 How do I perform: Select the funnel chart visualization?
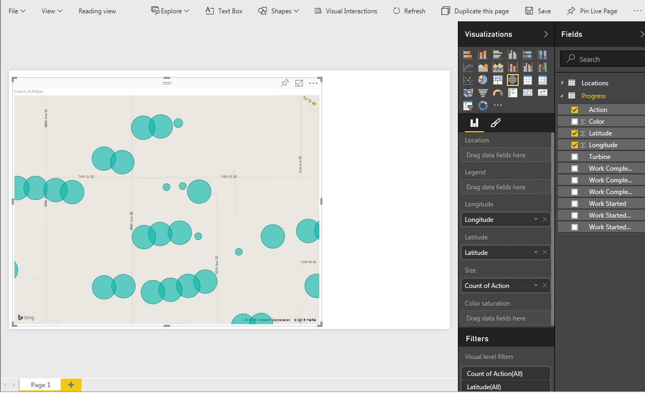[482, 93]
